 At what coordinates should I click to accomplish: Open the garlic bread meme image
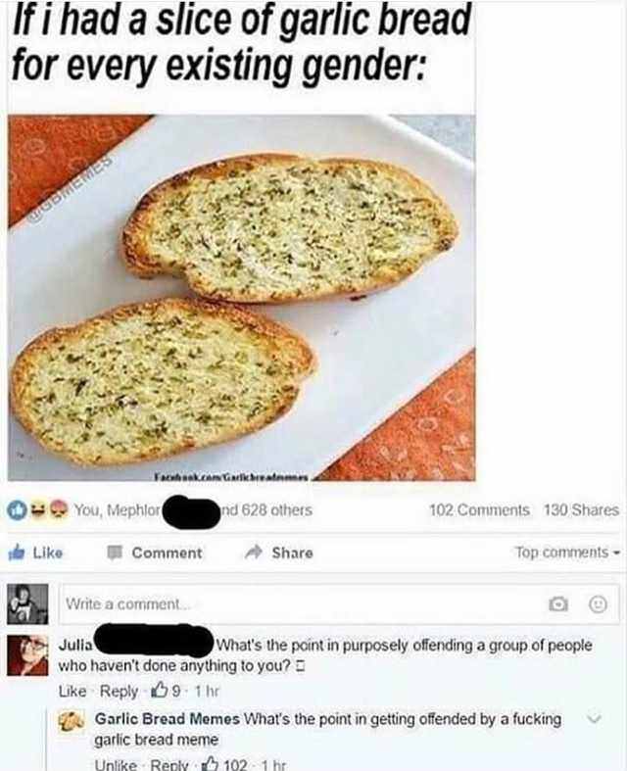241,298
